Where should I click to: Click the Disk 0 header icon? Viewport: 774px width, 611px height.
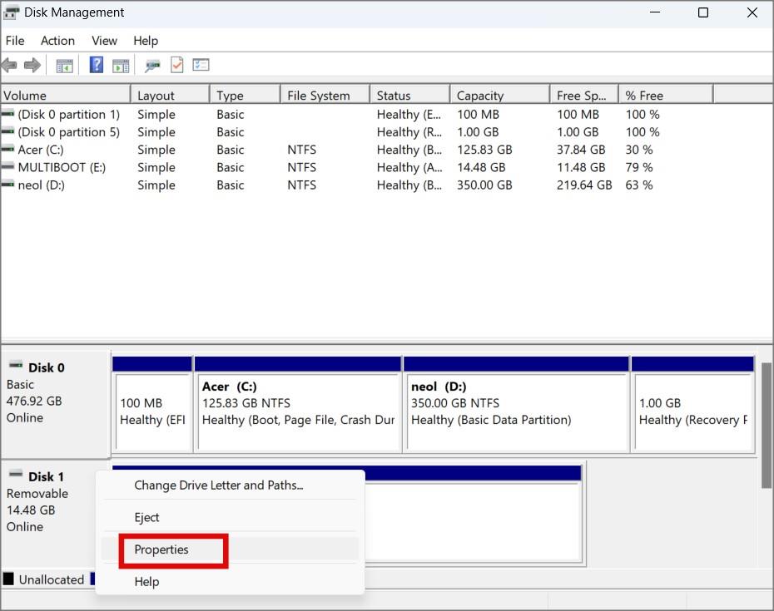tap(16, 366)
